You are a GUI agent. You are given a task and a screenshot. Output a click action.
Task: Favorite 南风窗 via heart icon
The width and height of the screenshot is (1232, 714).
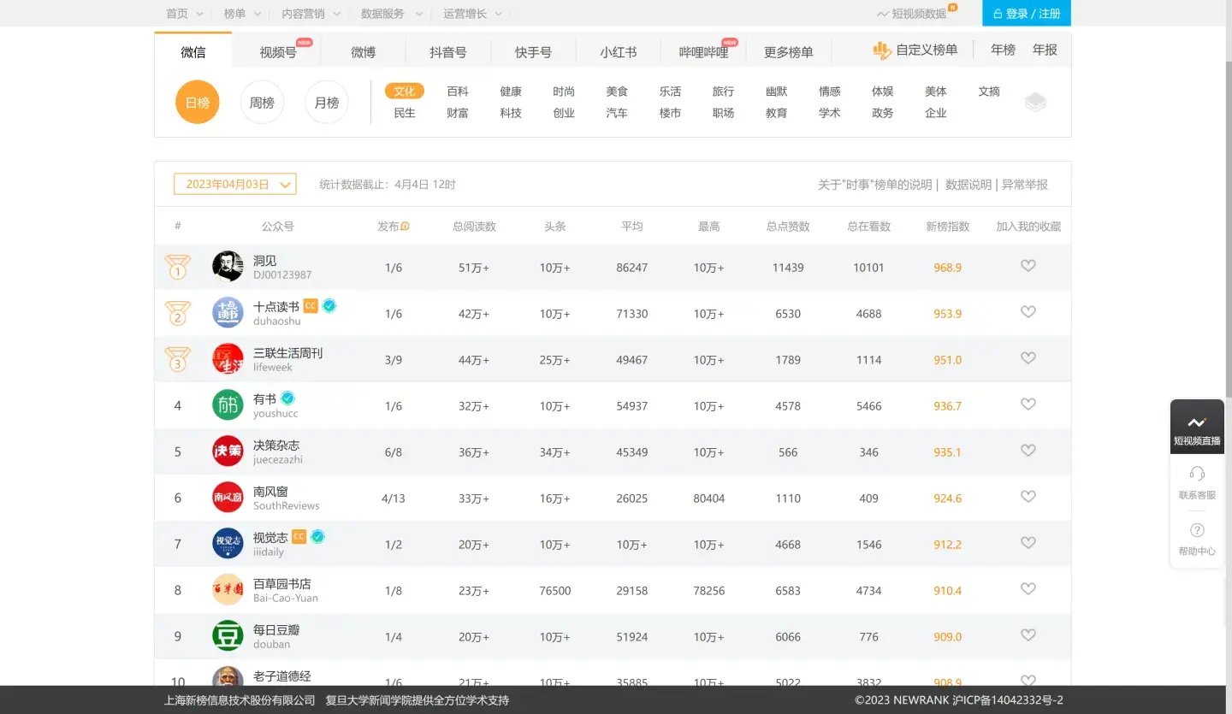point(1028,497)
